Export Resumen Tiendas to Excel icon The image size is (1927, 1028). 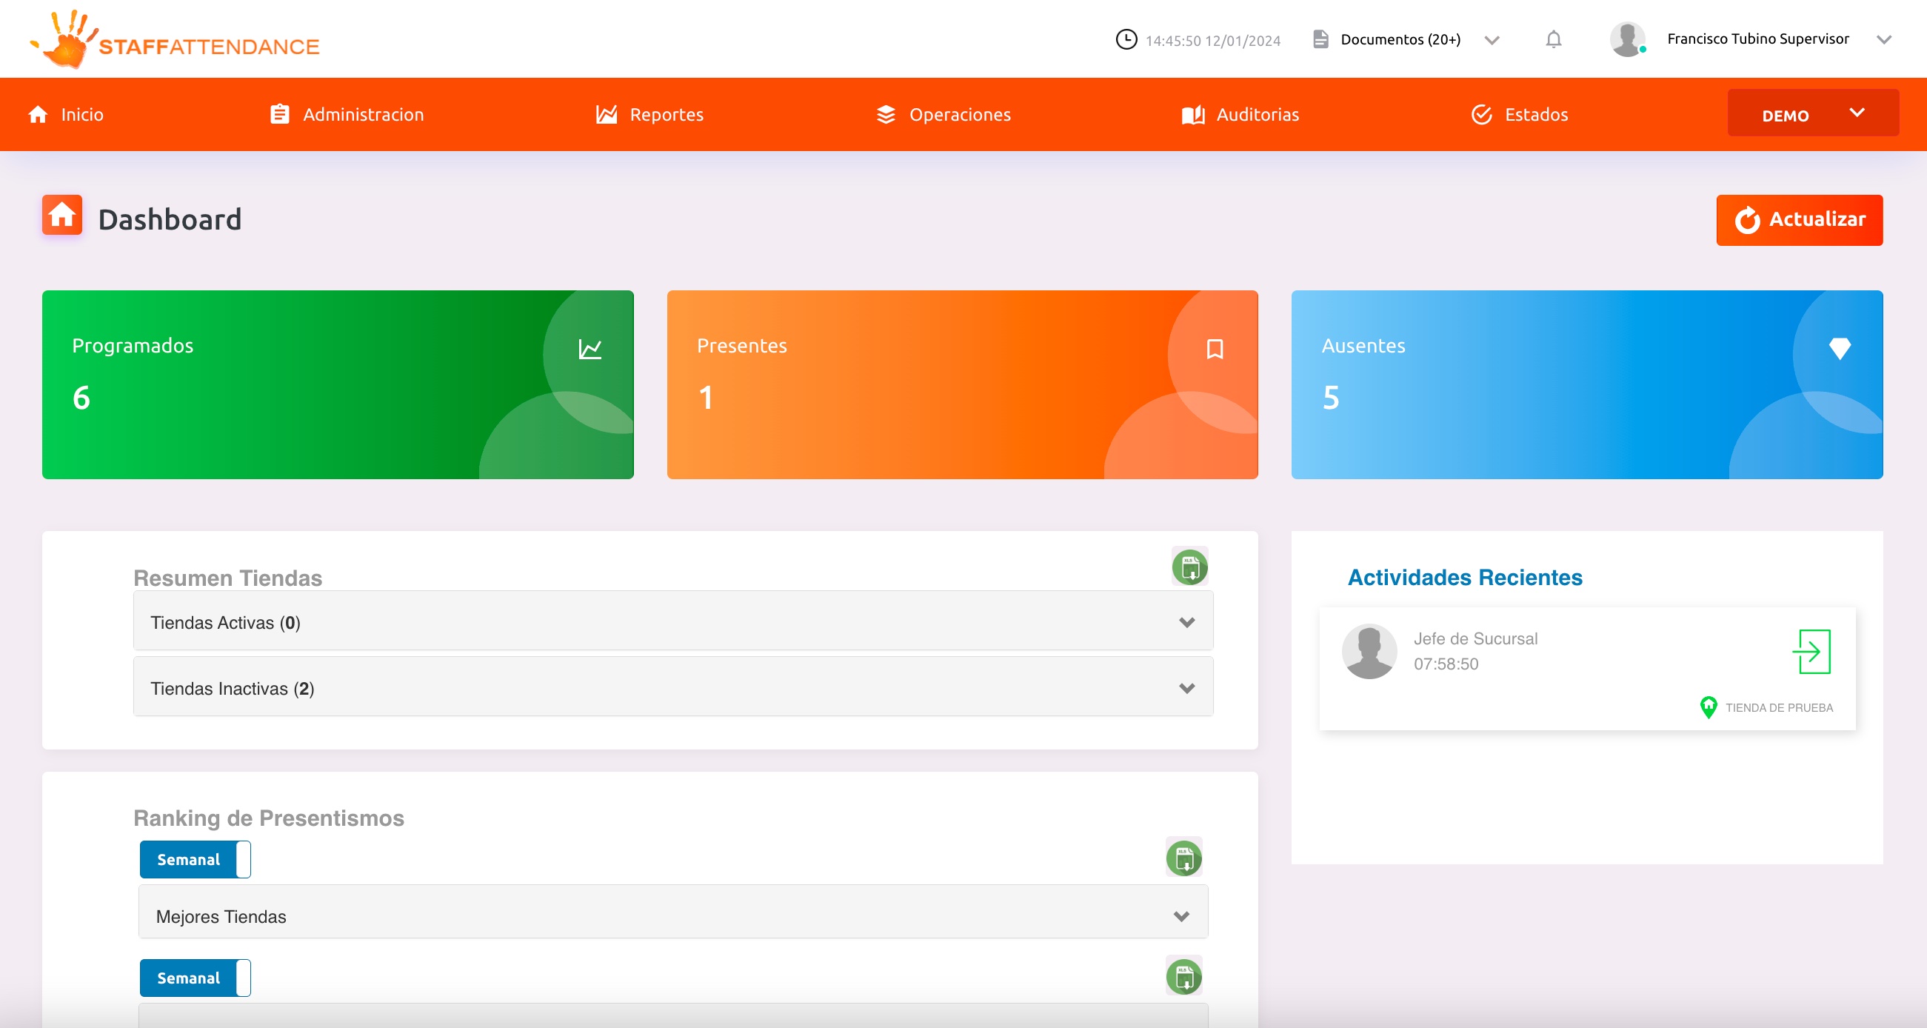(x=1189, y=567)
